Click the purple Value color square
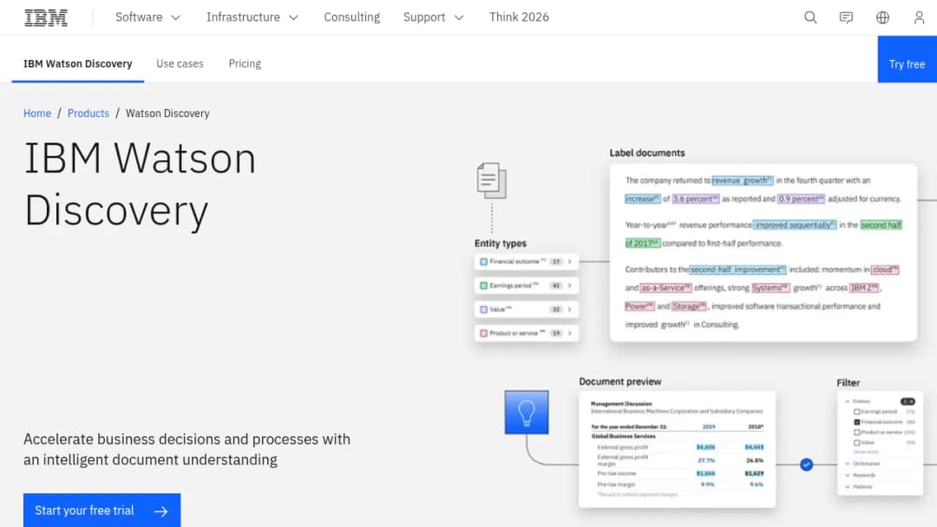937x527 pixels. (x=483, y=309)
